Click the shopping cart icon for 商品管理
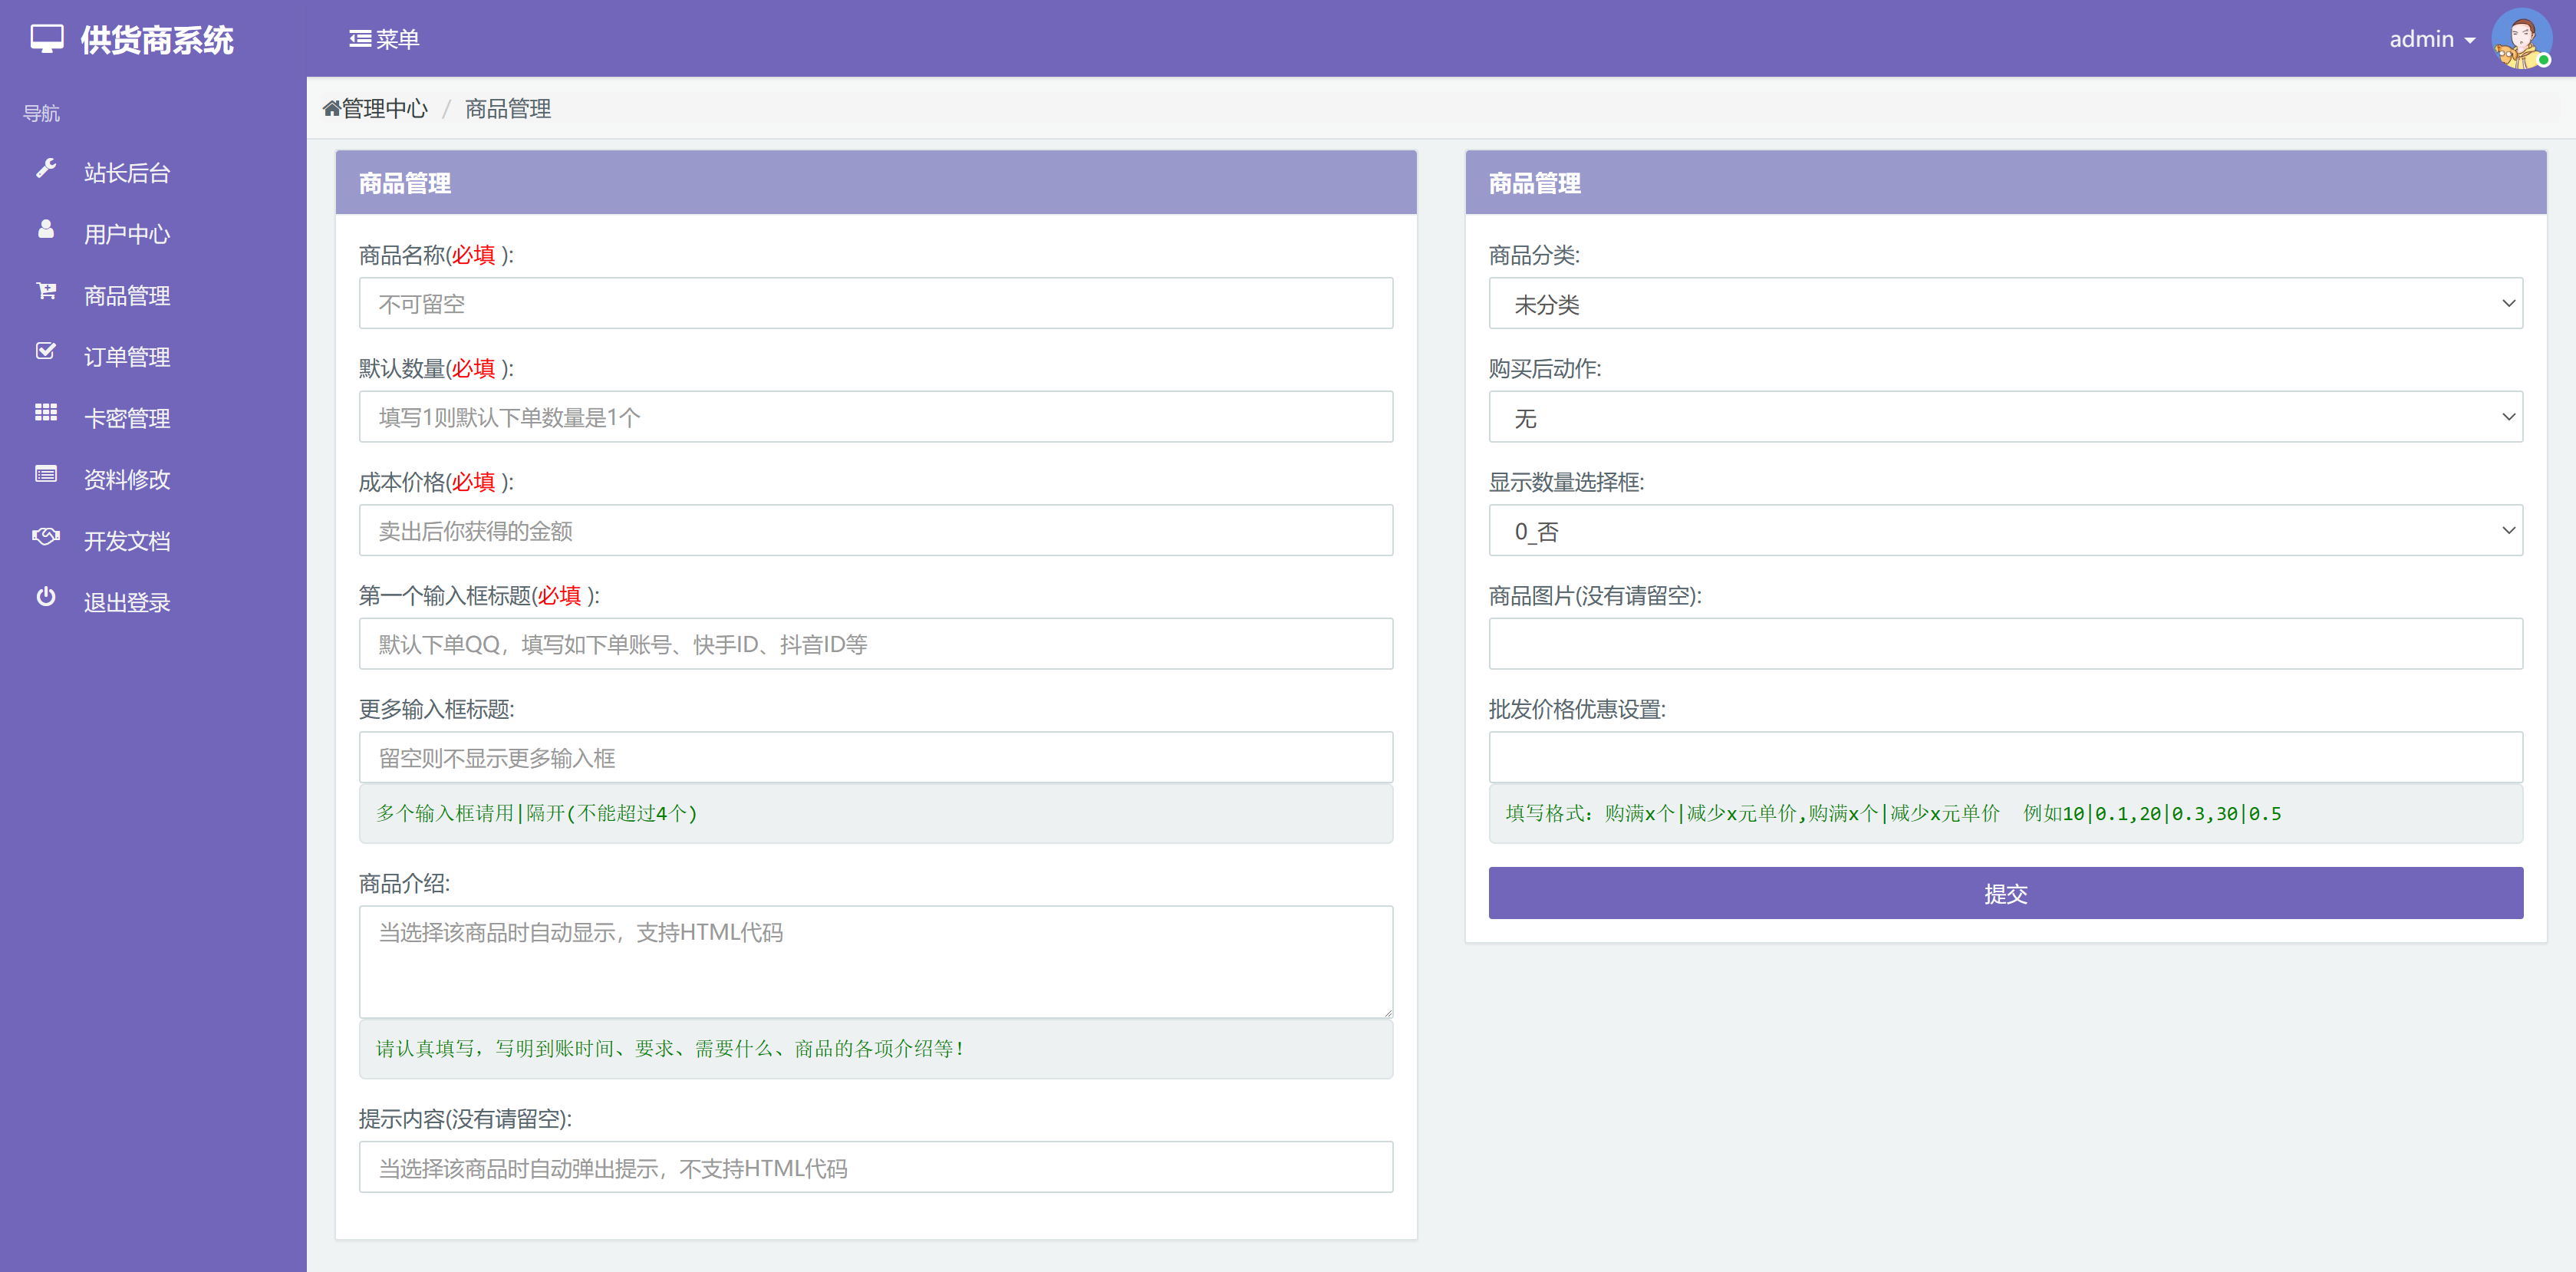Viewport: 2576px width, 1272px height. [46, 291]
